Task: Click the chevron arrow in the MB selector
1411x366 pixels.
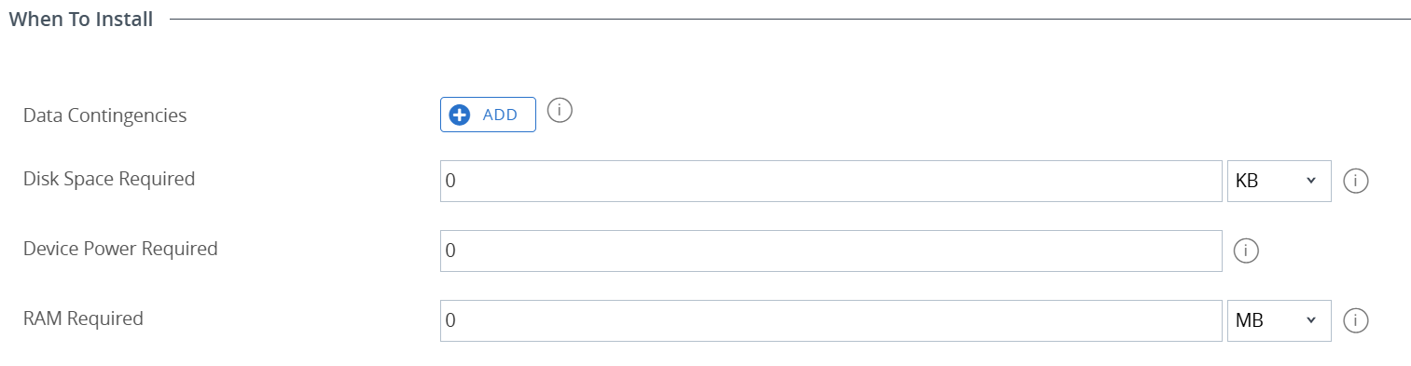Action: point(1311,320)
